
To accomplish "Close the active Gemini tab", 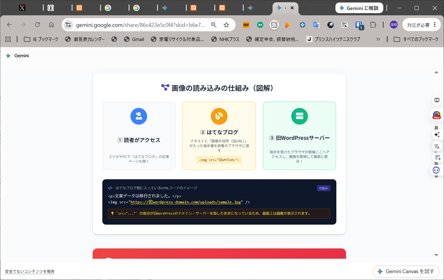I will 292,8.
